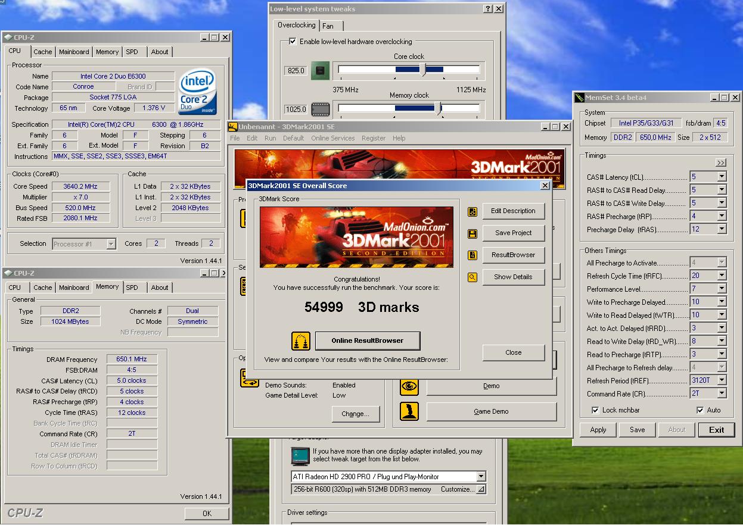Click the Core clock 825.0 value field
This screenshot has height=525, width=743.
[x=296, y=70]
